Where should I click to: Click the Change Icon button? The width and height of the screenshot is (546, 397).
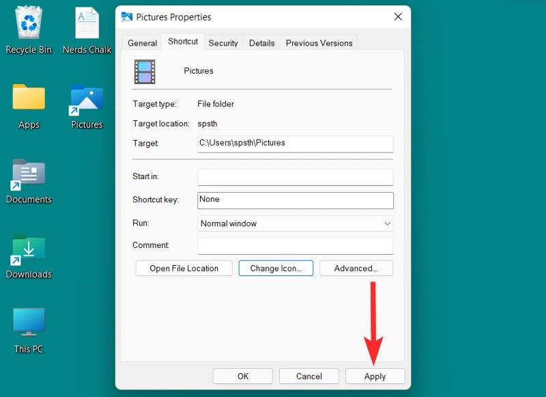[276, 268]
